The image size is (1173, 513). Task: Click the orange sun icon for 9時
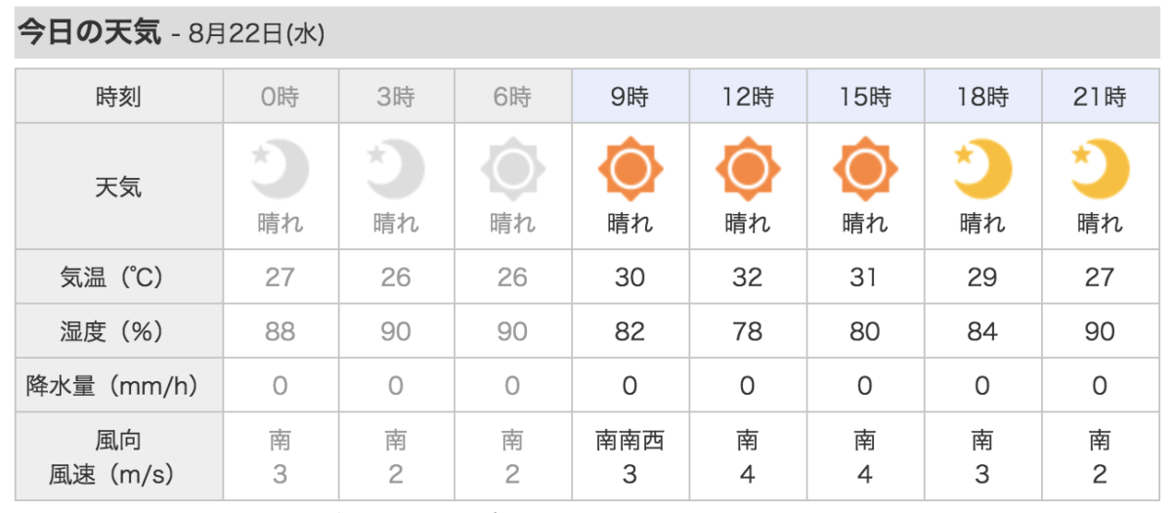[x=630, y=170]
